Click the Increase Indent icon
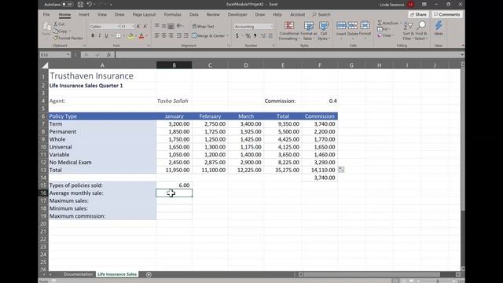 [x=185, y=35]
